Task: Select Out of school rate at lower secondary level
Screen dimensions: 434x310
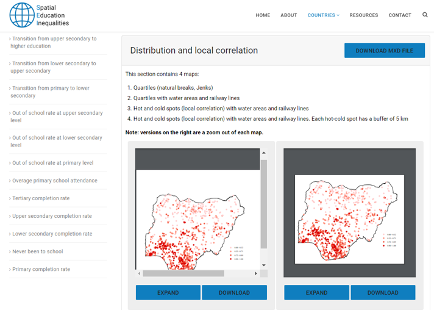Action: point(57,142)
